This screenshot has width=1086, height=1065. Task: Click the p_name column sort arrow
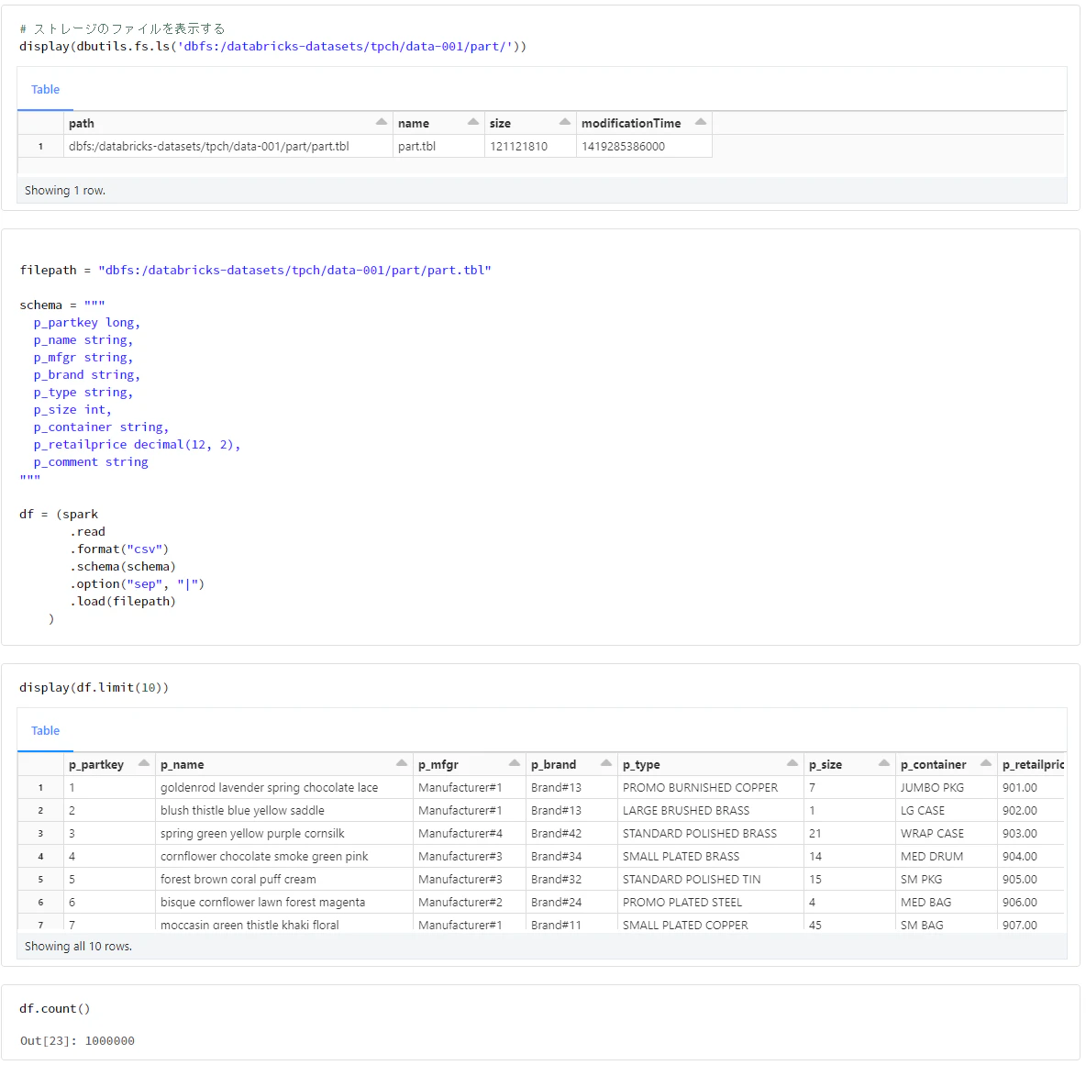pos(401,764)
